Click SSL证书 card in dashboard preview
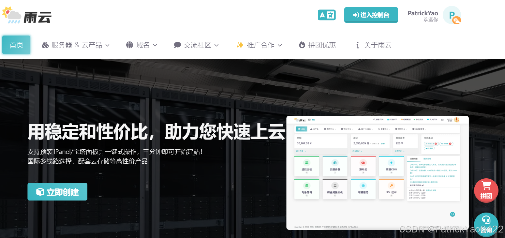The image size is (505, 238). tap(391, 188)
